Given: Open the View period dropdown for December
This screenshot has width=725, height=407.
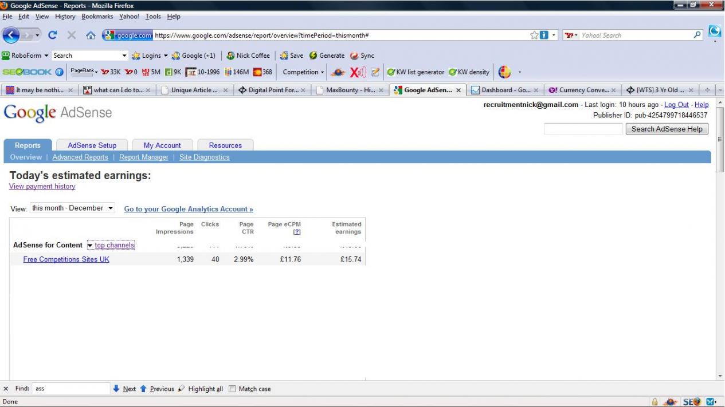Looking at the screenshot, I should [73, 208].
